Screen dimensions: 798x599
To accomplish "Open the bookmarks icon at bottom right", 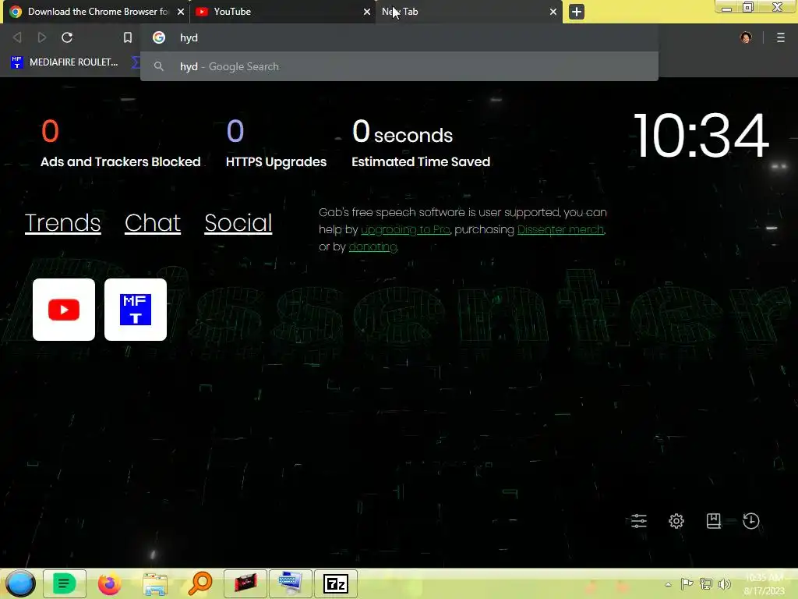I will click(x=714, y=520).
